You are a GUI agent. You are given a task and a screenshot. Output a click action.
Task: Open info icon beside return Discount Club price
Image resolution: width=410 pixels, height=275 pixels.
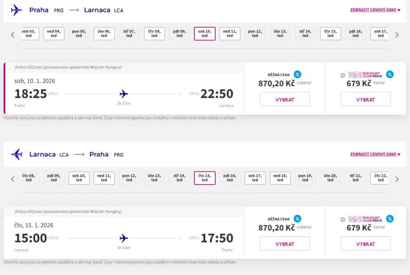pyautogui.click(x=343, y=219)
